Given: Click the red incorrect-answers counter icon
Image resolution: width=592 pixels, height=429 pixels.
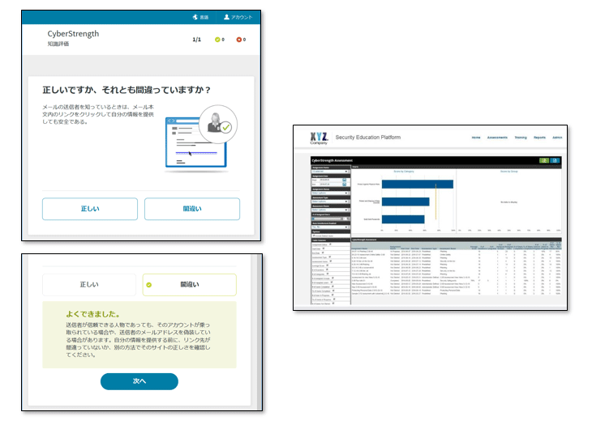Looking at the screenshot, I should 238,39.
